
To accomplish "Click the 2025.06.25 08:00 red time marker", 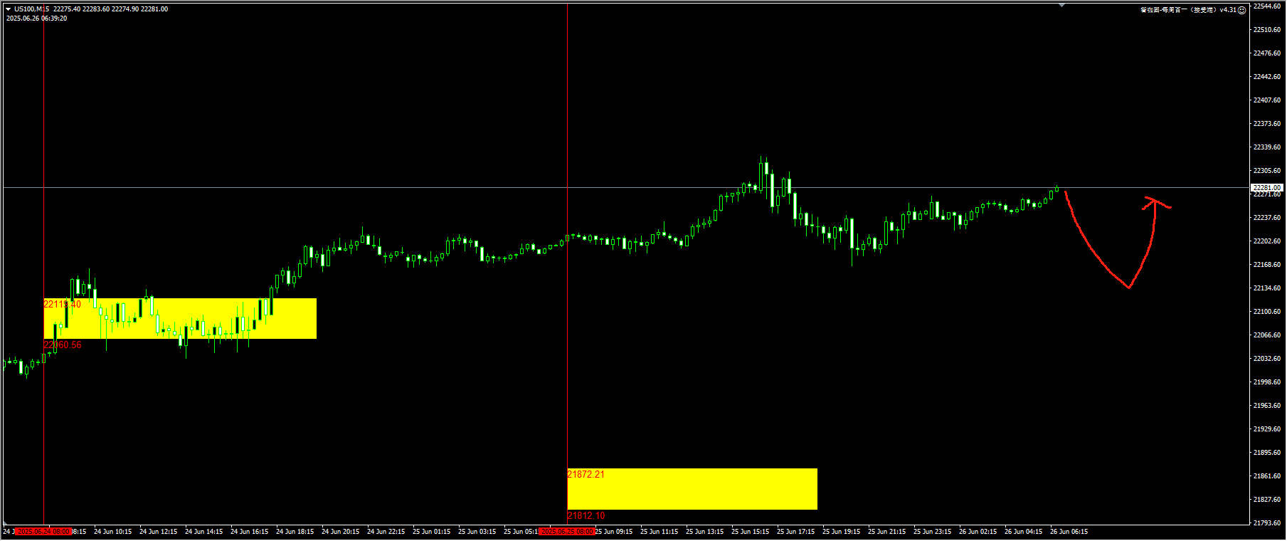I will tap(566, 532).
